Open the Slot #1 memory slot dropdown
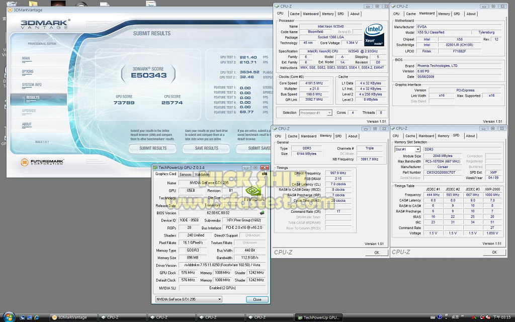 tap(407, 149)
